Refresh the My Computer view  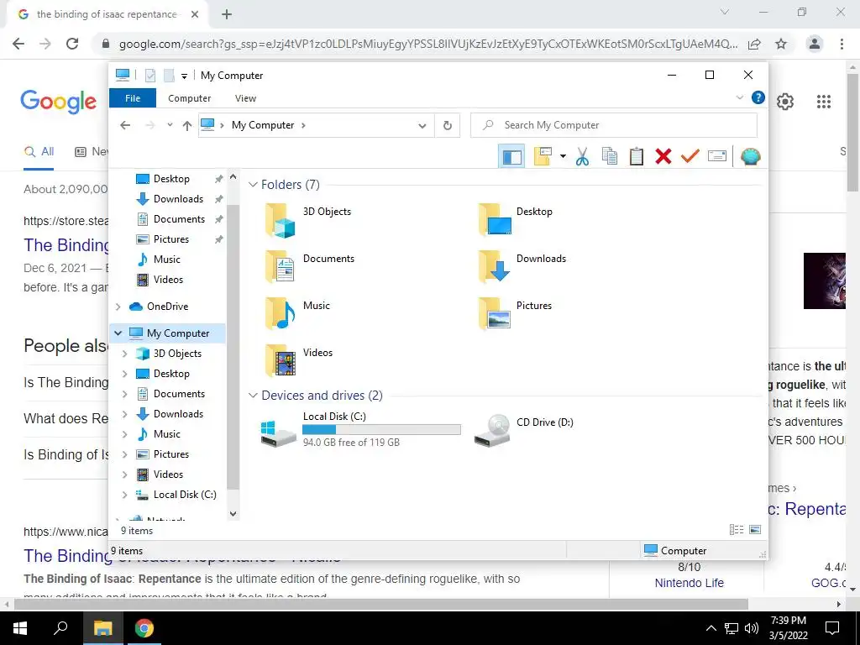point(448,126)
